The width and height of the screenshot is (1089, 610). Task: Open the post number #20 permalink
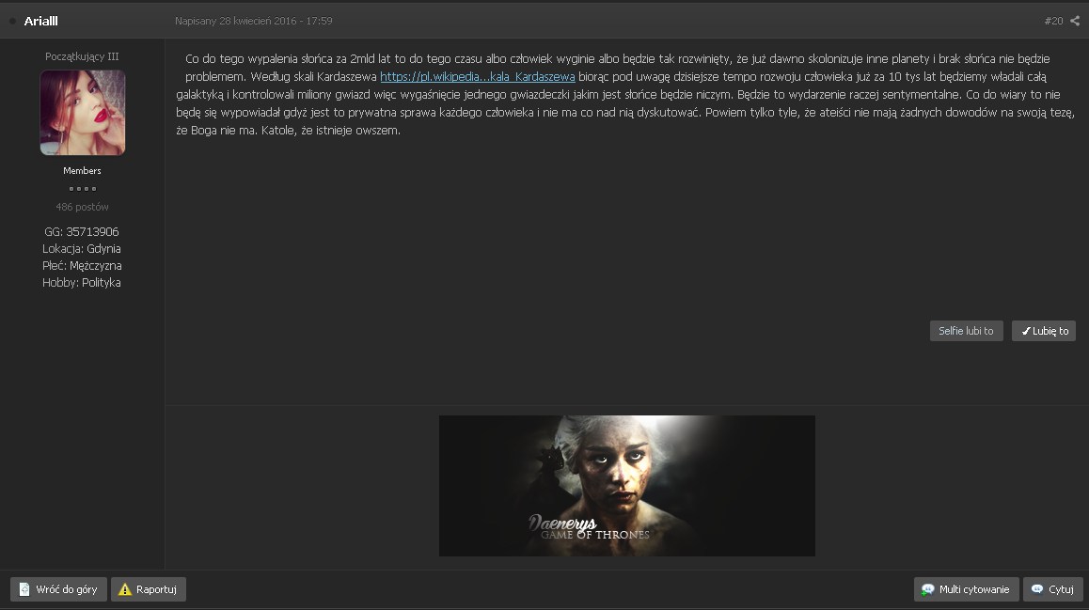point(1053,21)
